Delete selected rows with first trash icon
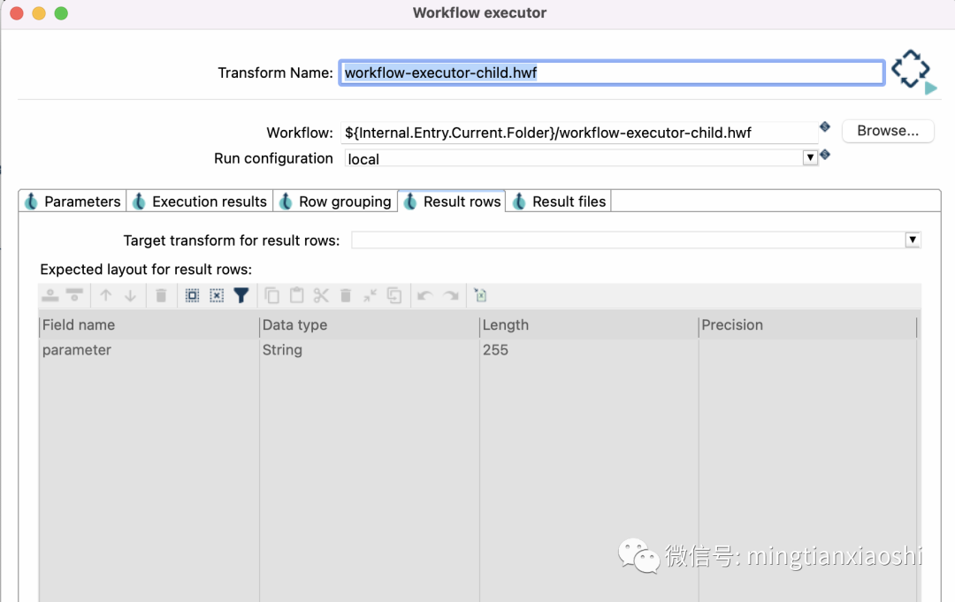The height and width of the screenshot is (602, 955). point(161,296)
